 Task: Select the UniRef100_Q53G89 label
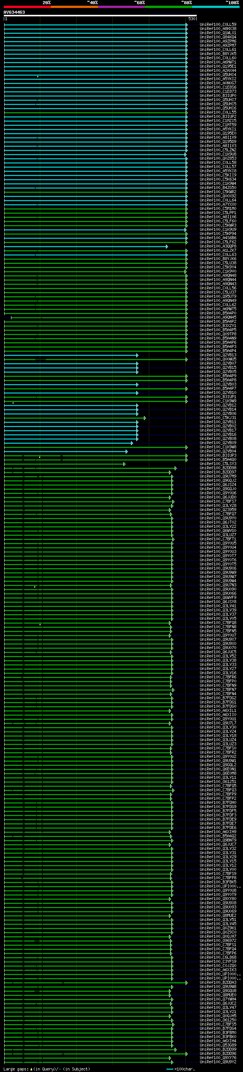click(218, 1045)
